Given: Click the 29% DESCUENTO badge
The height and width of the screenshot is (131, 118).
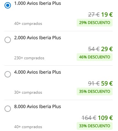Looking at the screenshot, I should pyautogui.click(x=95, y=23).
